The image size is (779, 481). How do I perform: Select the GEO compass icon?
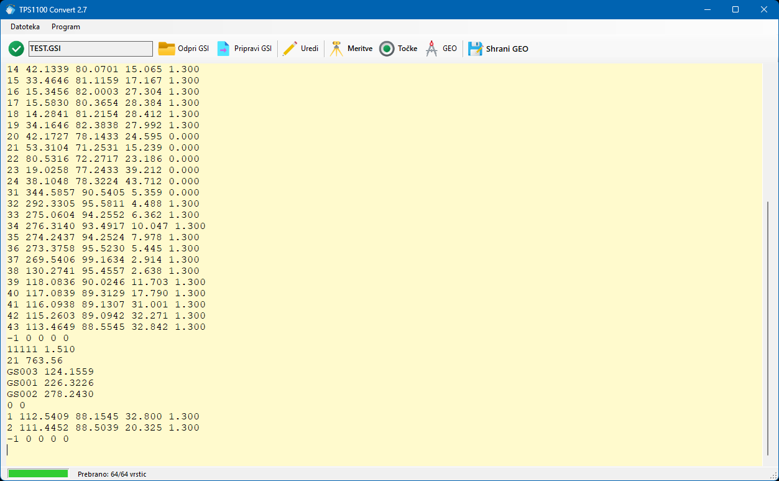click(431, 49)
